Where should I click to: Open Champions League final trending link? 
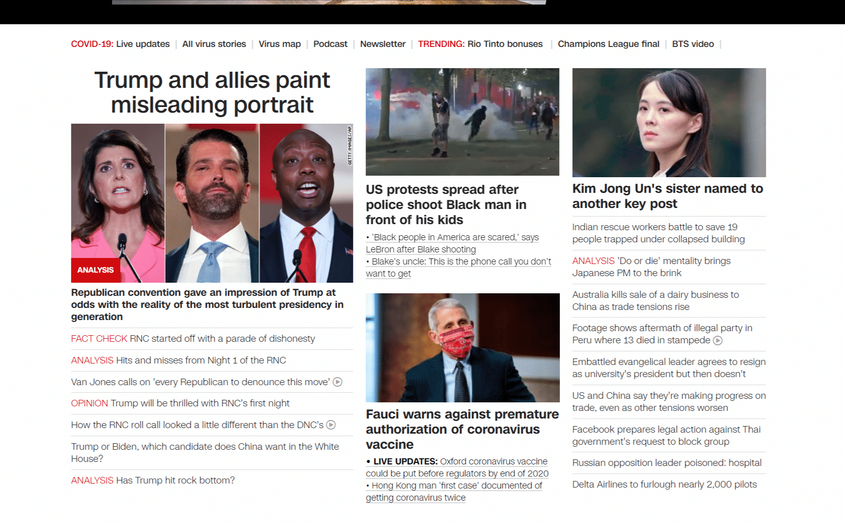tap(608, 44)
